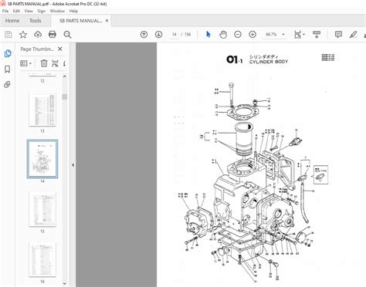Bookmark this file with the star icon

[23, 35]
